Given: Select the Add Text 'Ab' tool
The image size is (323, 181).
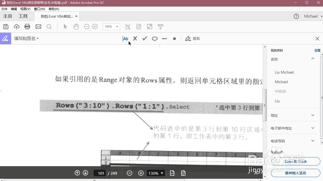Looking at the screenshot, I should pos(125,39).
